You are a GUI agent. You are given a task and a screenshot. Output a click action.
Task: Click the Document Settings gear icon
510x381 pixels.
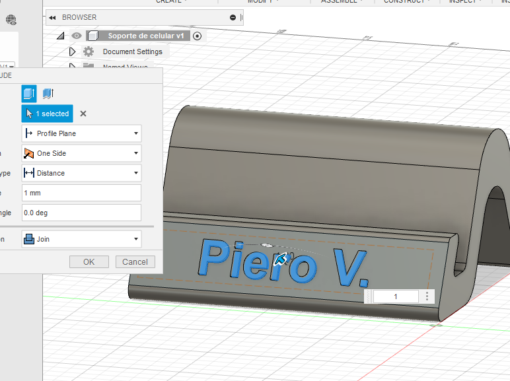(89, 52)
